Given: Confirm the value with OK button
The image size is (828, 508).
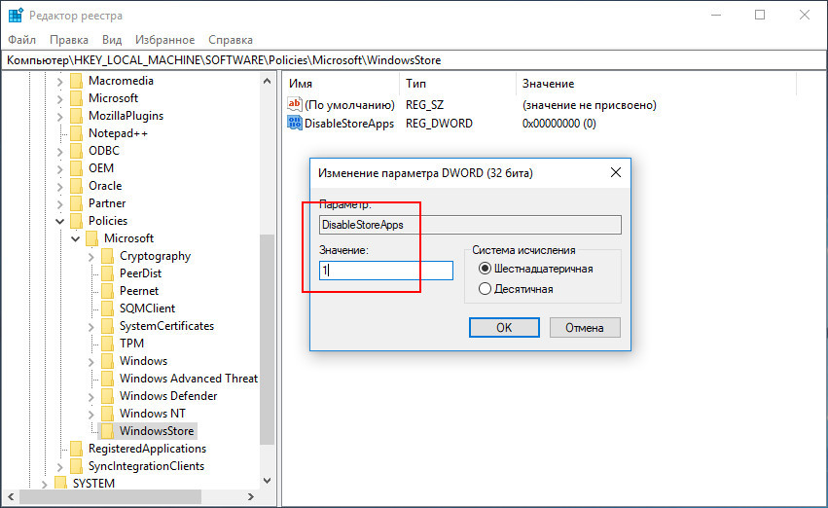Looking at the screenshot, I should pyautogui.click(x=504, y=327).
